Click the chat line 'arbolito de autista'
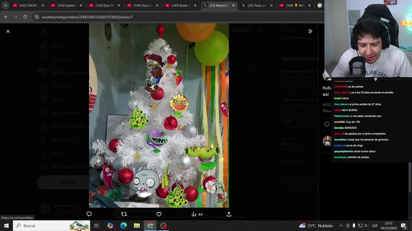 coord(351,157)
